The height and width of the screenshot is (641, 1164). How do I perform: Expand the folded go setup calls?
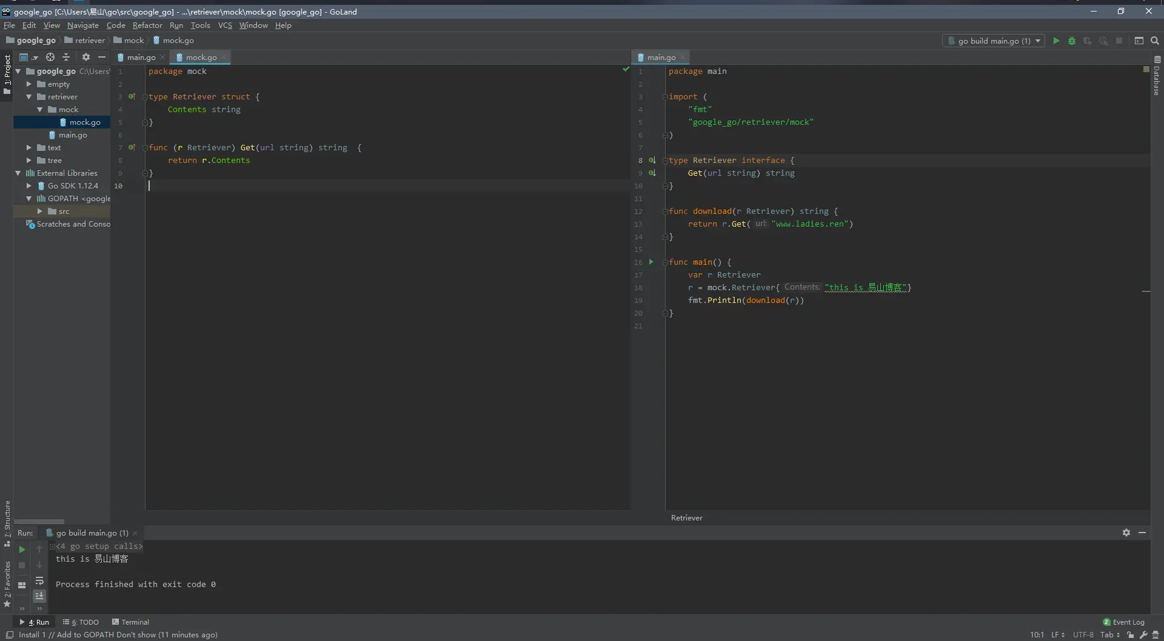click(x=53, y=546)
